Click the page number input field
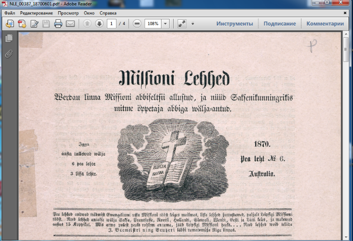 (x=111, y=23)
